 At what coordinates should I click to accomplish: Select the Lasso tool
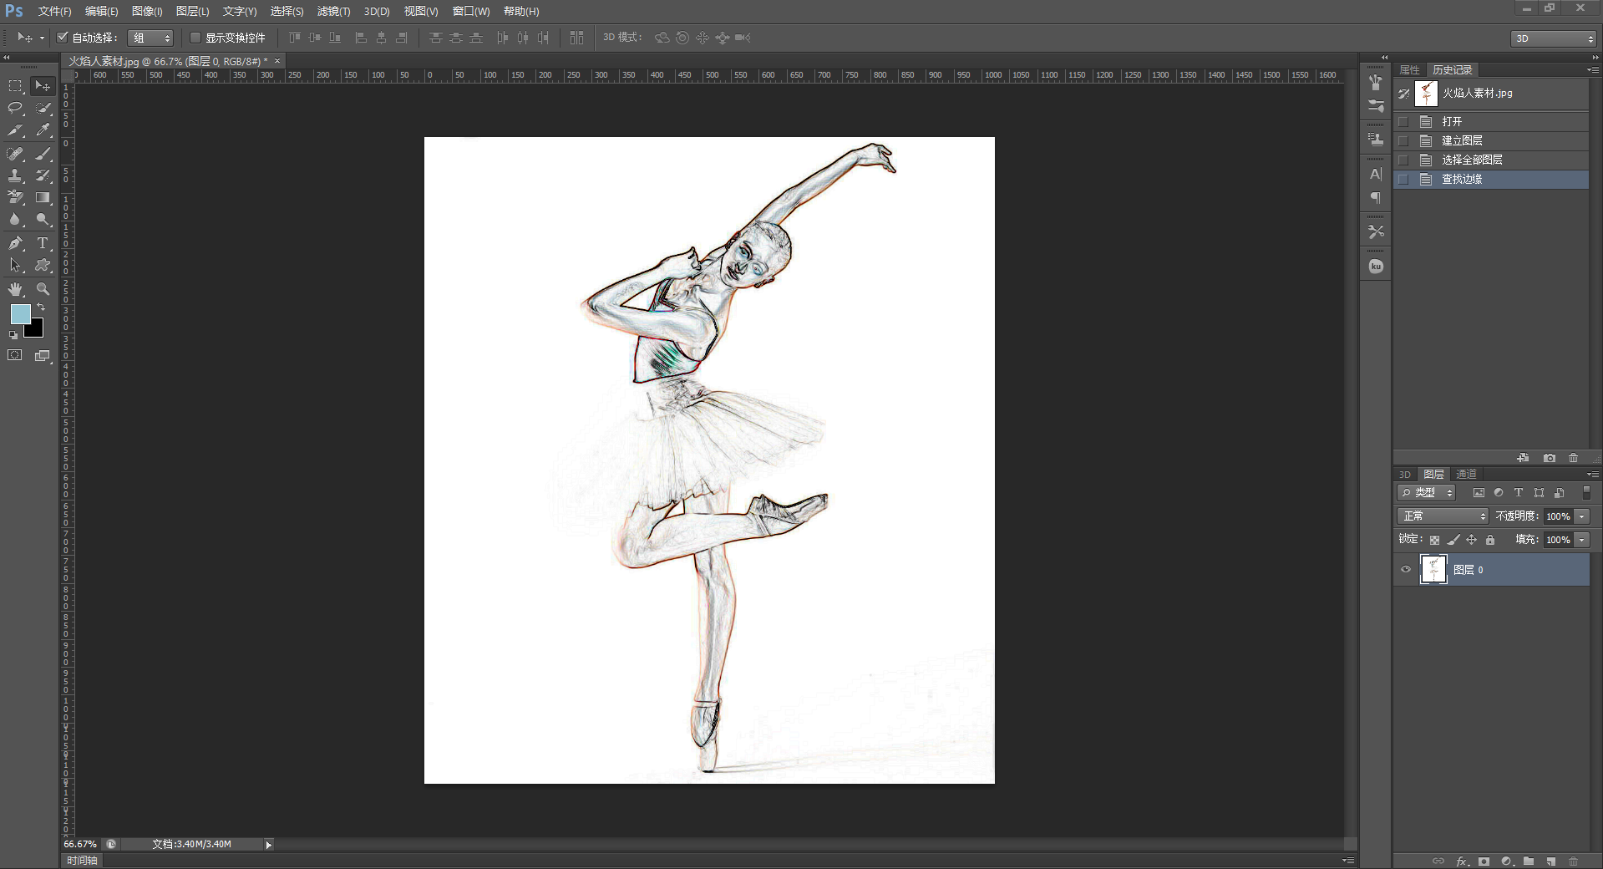[x=15, y=108]
